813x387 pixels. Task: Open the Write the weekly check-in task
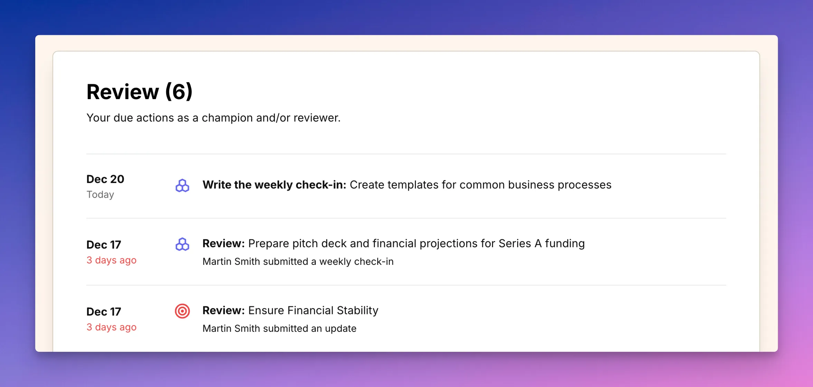(407, 185)
